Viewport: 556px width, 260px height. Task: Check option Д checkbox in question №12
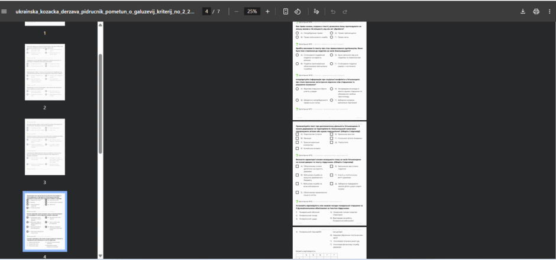331,184
